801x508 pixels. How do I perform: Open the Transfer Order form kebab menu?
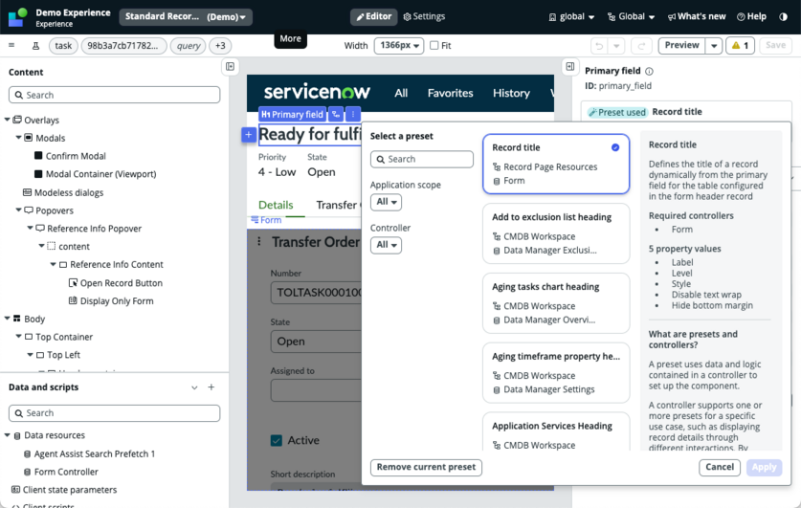[259, 241]
